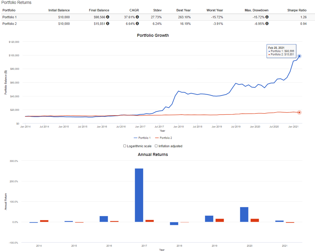The image size is (315, 252).
Task: Toggle Portfolio 2 series in chart legend
Action: click(x=163, y=138)
